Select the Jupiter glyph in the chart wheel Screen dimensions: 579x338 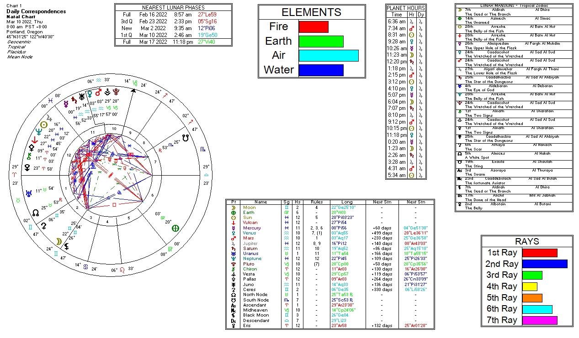click(48, 117)
